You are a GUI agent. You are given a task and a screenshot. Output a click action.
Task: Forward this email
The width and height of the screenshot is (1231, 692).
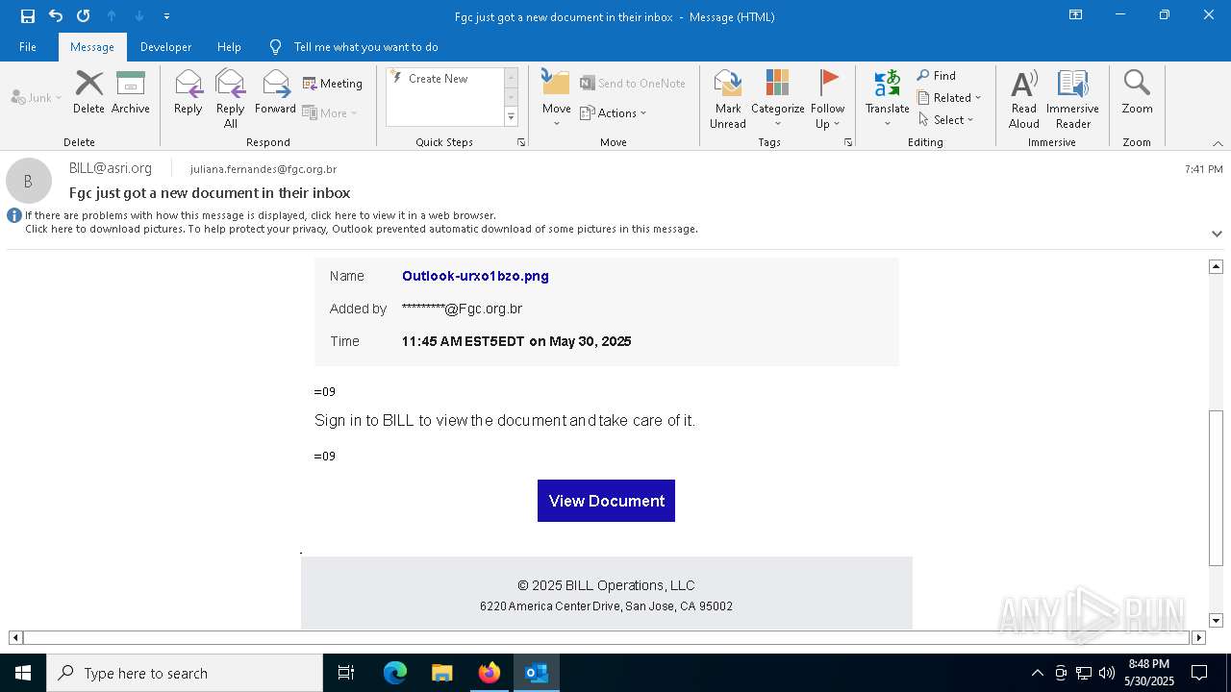pos(275,92)
